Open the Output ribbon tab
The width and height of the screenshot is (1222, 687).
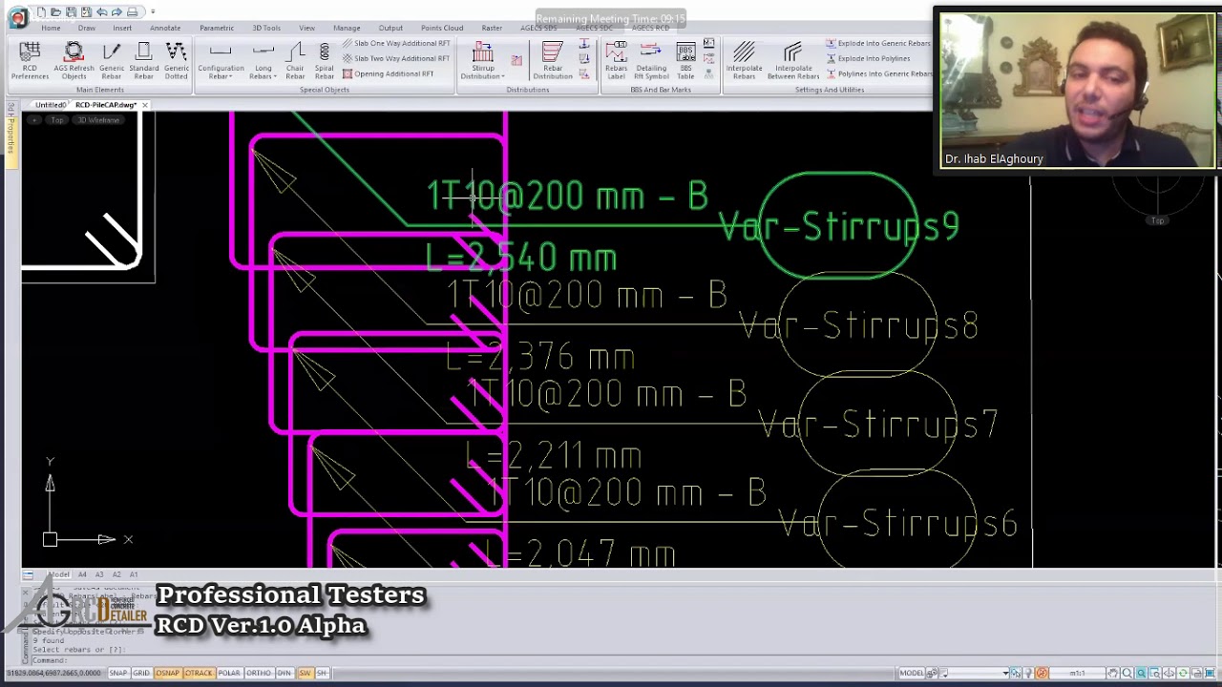coord(390,28)
